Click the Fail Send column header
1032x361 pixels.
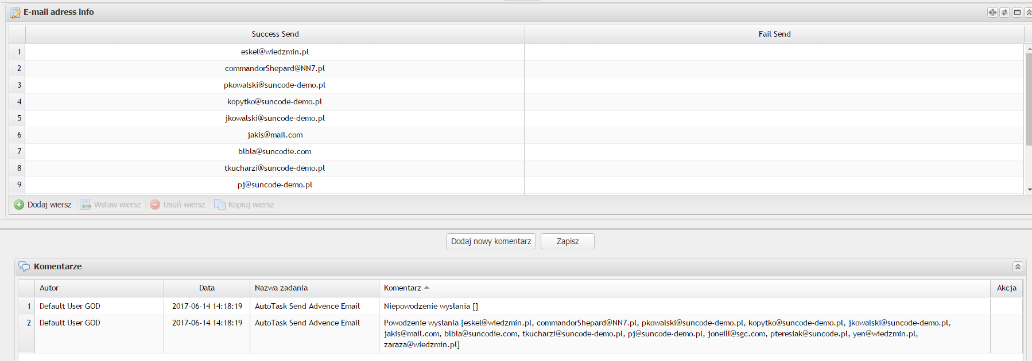point(774,34)
